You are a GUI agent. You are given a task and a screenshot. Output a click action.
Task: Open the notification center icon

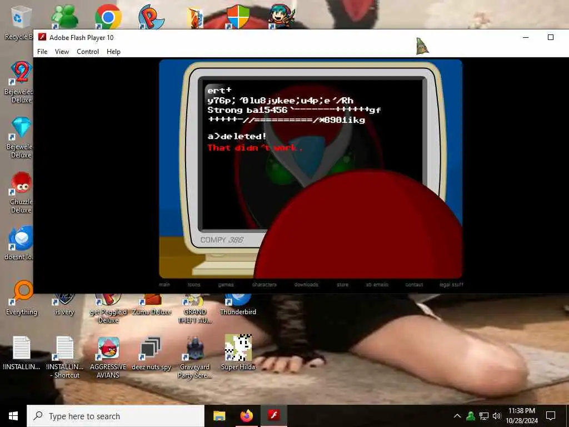551,416
